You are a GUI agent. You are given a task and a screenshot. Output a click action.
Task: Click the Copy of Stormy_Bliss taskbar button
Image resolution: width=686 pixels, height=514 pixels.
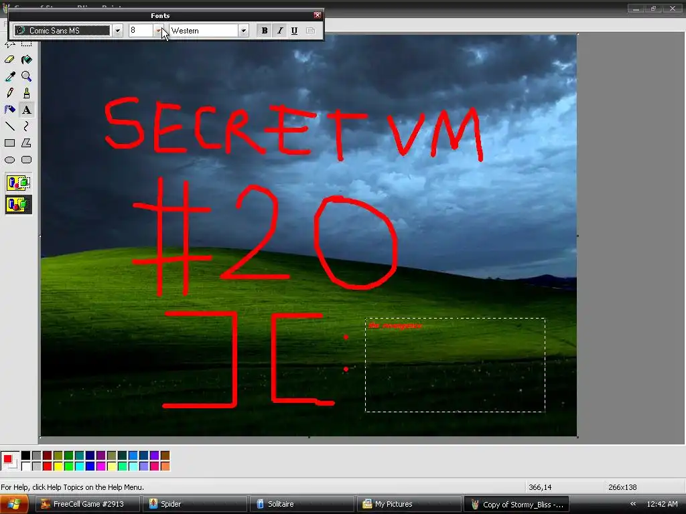point(517,504)
